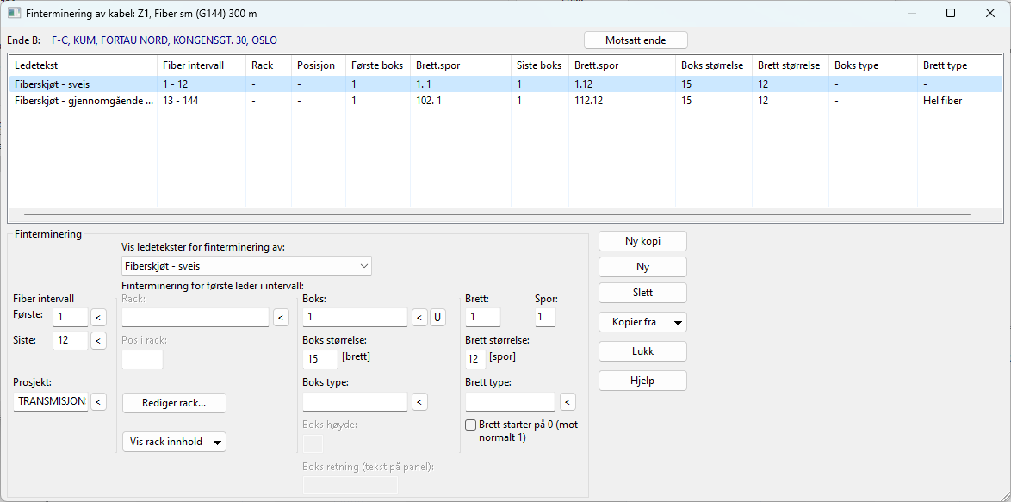Maximize the Finterminering window
1011x502 pixels.
[x=951, y=13]
